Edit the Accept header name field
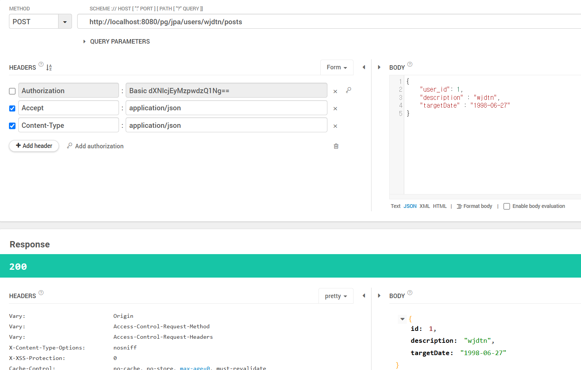The width and height of the screenshot is (581, 370). [x=69, y=108]
